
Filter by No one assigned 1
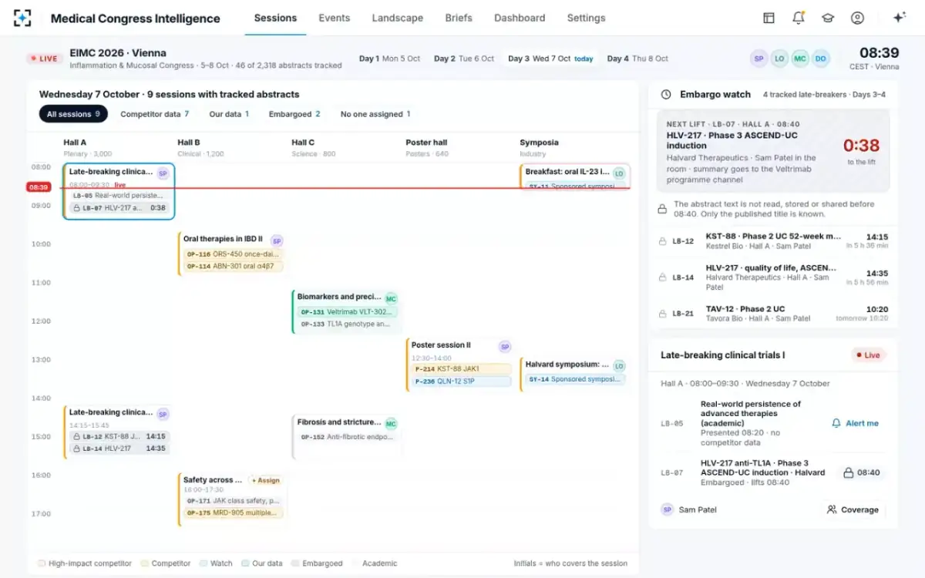[x=375, y=114]
